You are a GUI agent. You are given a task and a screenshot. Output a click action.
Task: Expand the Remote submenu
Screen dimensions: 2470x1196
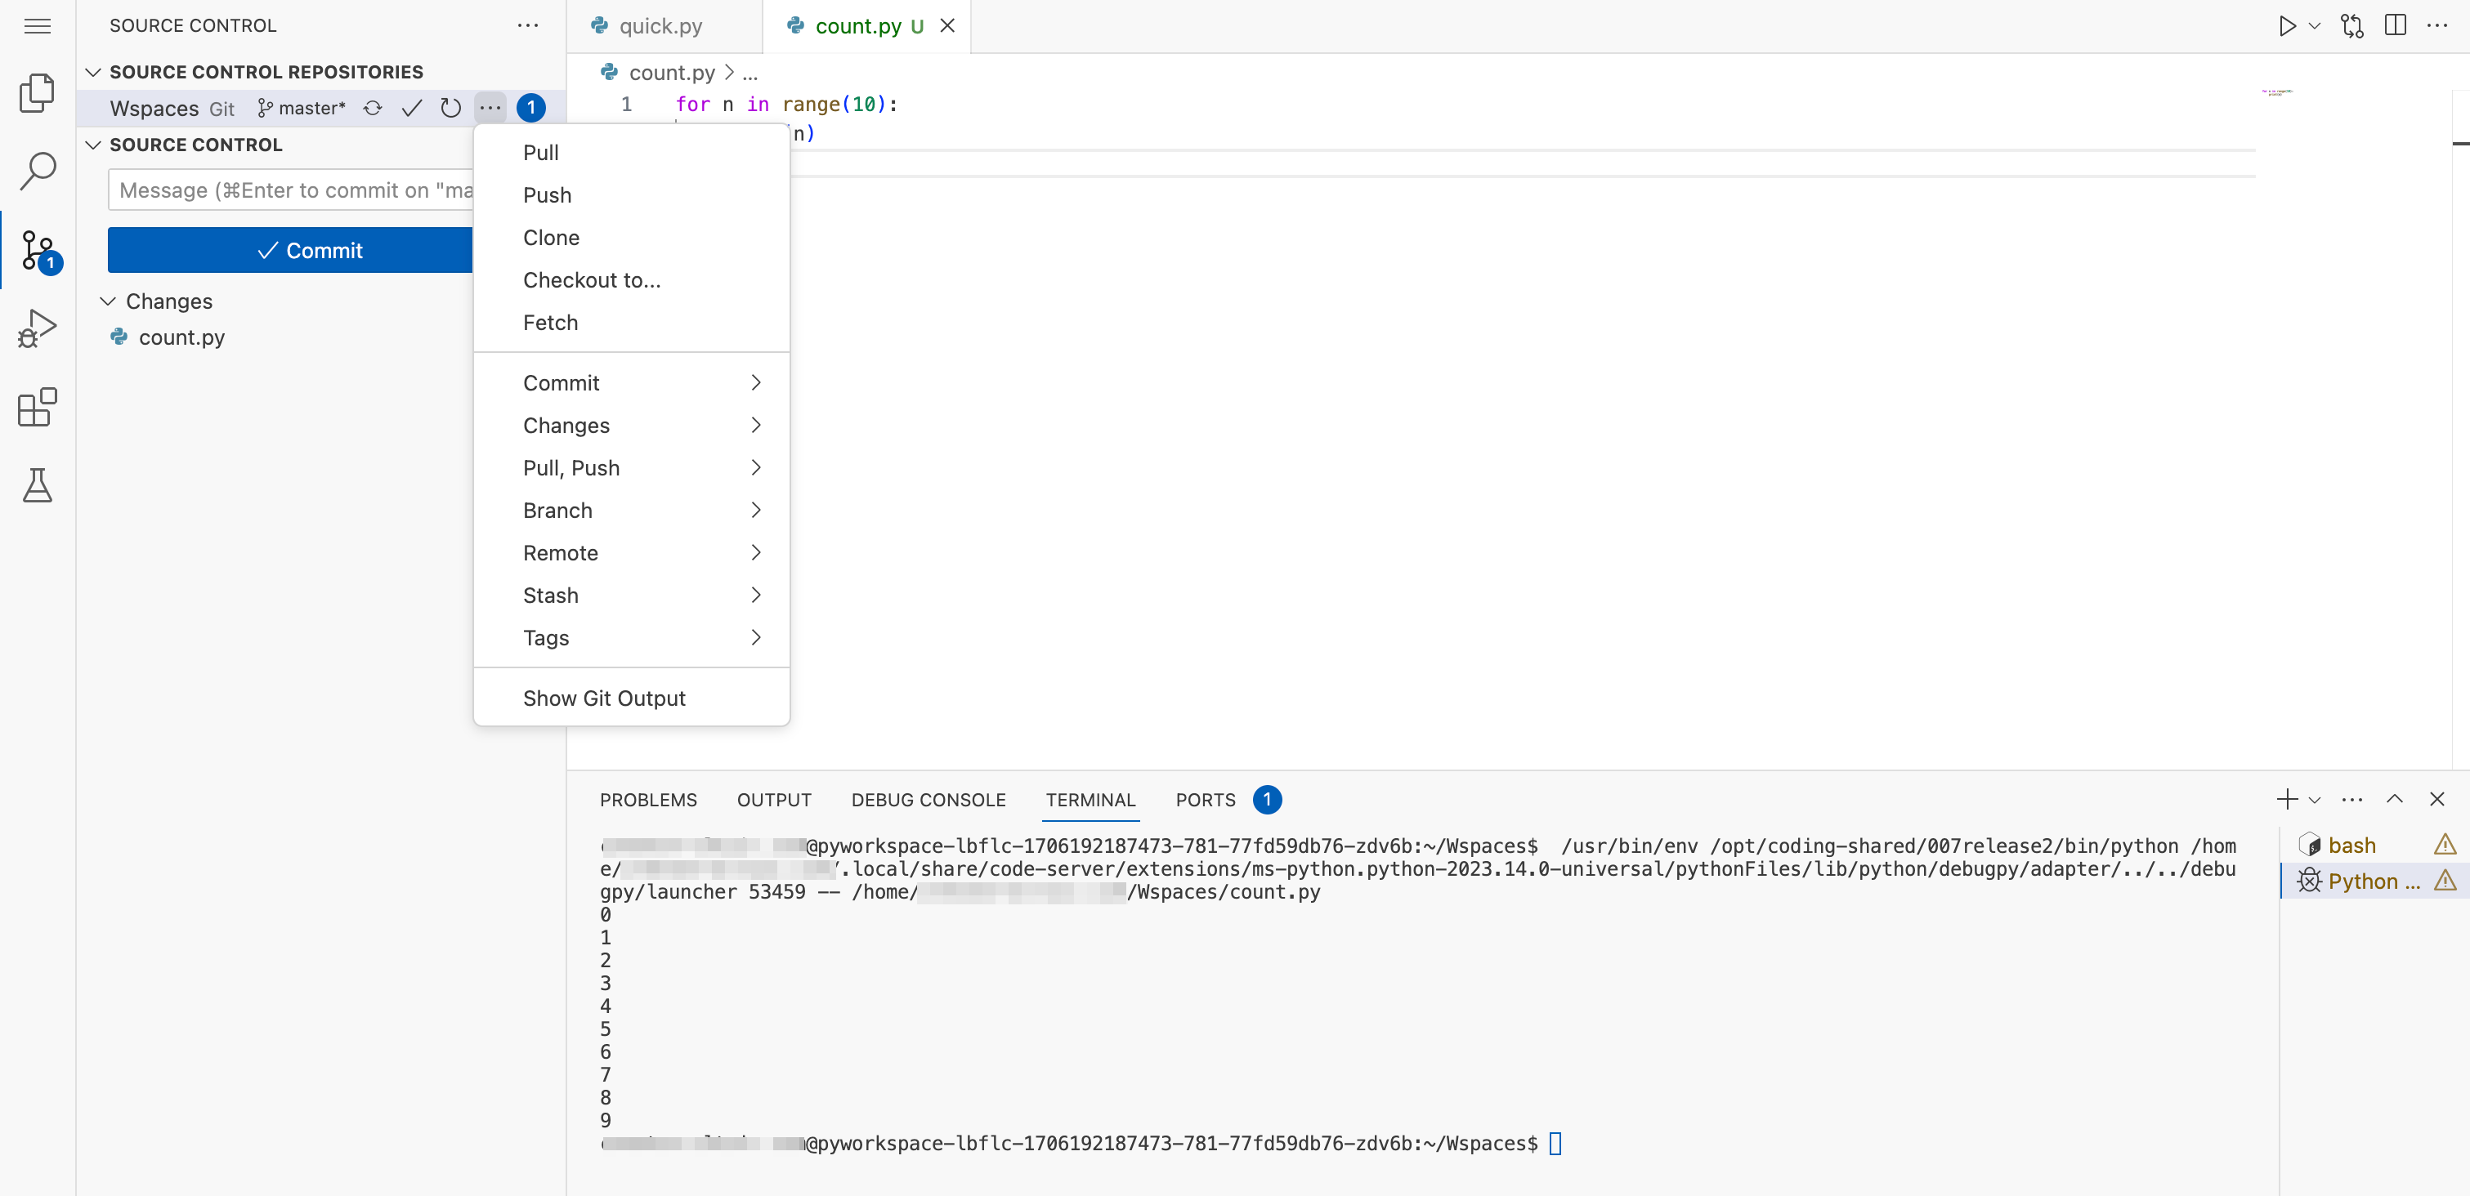pyautogui.click(x=631, y=552)
